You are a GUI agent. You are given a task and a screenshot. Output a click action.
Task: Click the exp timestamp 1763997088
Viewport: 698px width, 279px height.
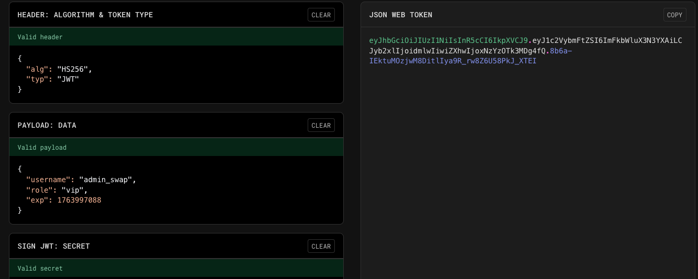pyautogui.click(x=79, y=200)
